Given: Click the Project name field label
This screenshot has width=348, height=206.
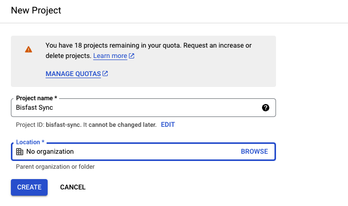Looking at the screenshot, I should coord(37,98).
